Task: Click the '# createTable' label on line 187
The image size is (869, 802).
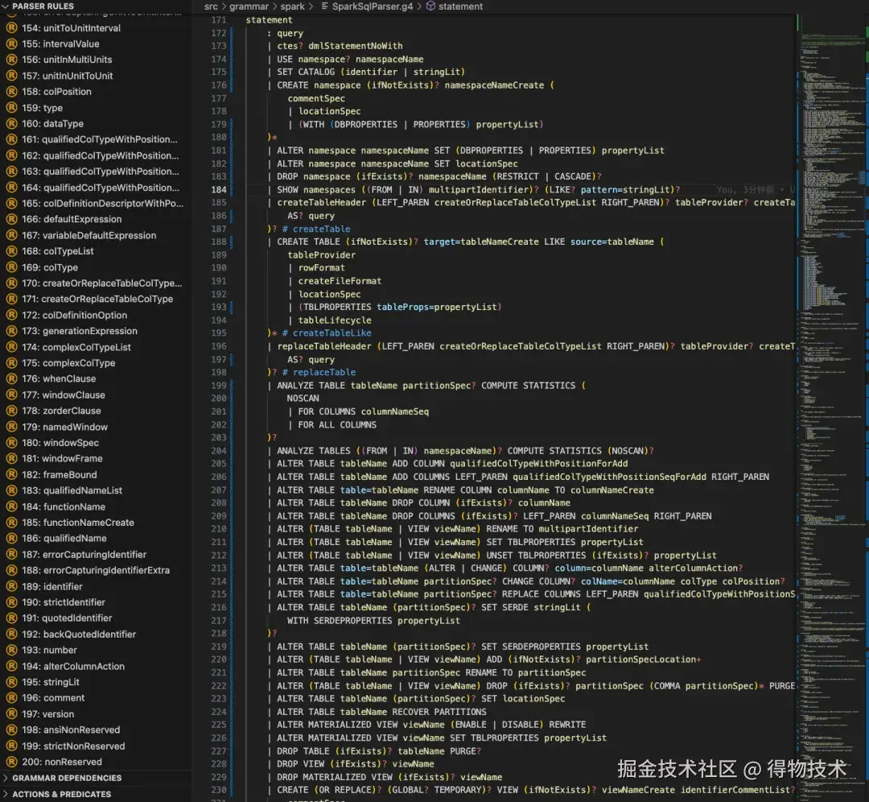Action: [x=316, y=229]
